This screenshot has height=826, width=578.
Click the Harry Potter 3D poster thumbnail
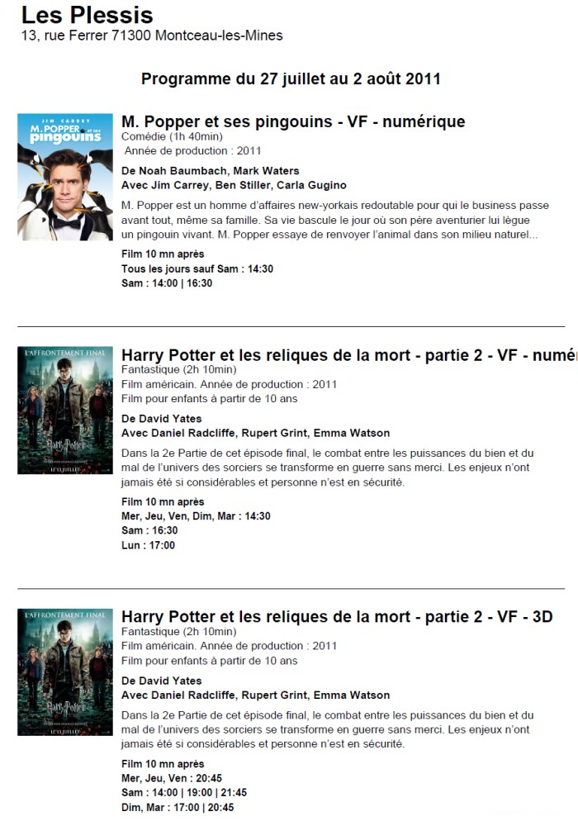pos(64,672)
